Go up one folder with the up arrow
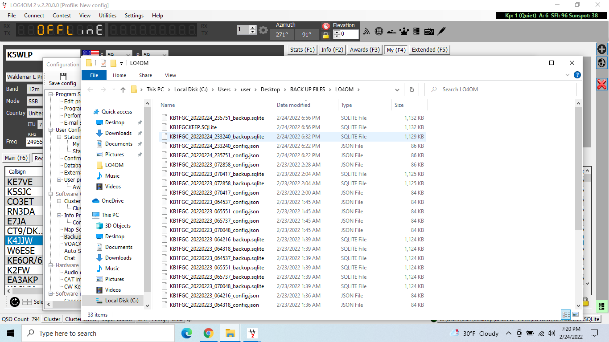609x342 pixels. [123, 90]
